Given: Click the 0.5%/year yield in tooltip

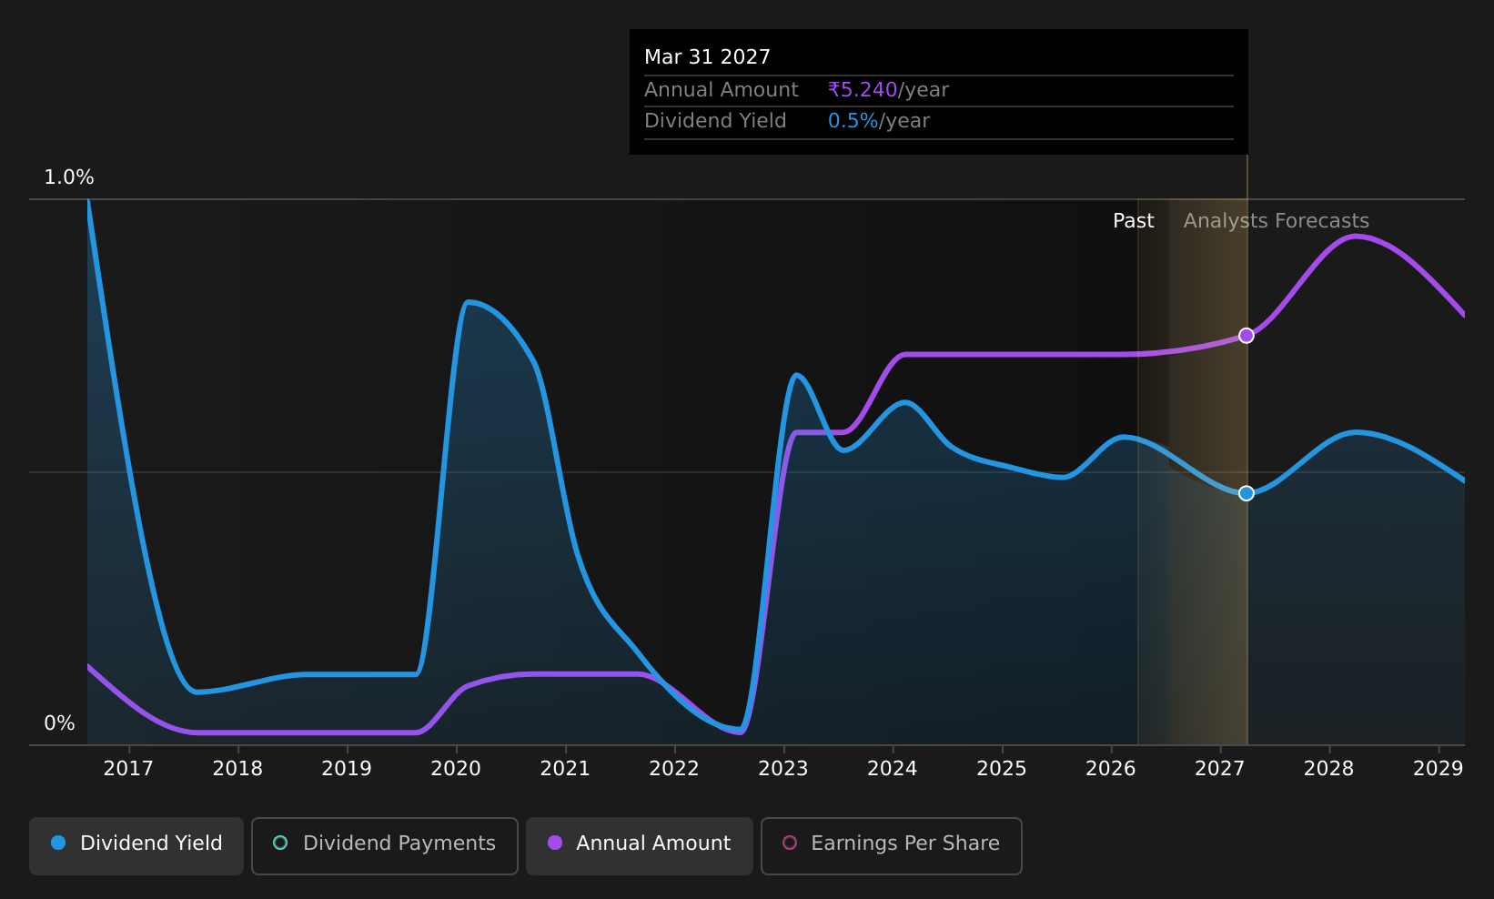Looking at the screenshot, I should (x=879, y=121).
